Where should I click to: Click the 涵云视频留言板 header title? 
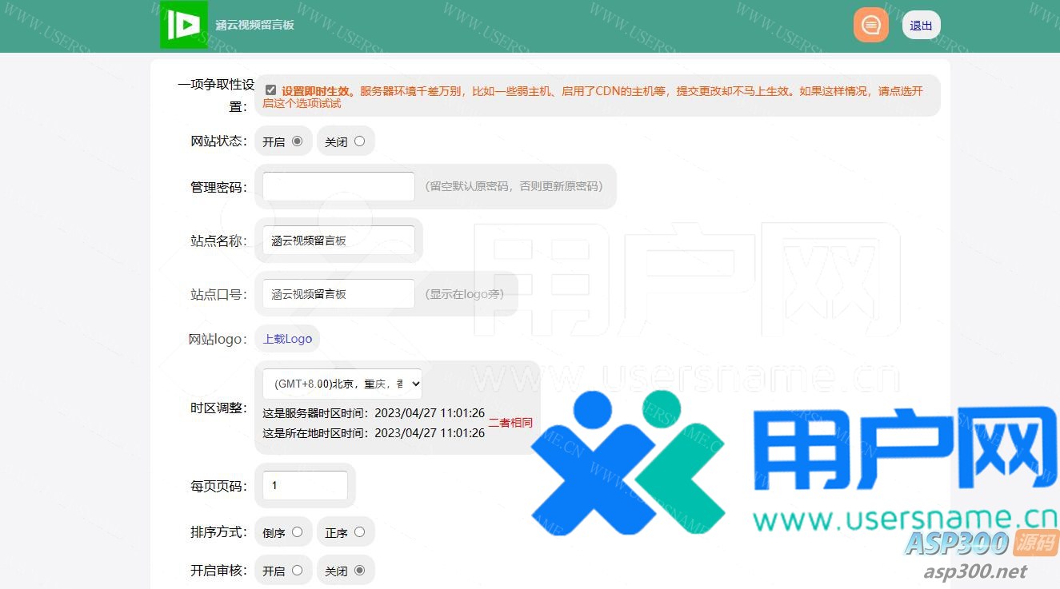tap(254, 25)
